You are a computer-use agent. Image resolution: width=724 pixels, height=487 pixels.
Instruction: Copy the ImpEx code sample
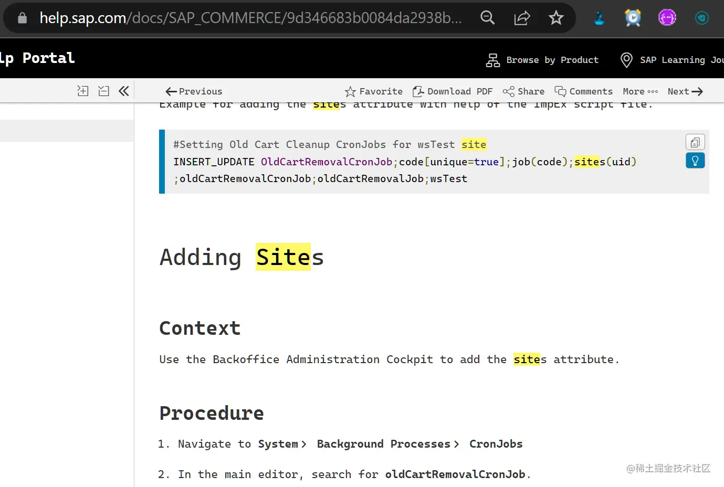[x=695, y=142]
